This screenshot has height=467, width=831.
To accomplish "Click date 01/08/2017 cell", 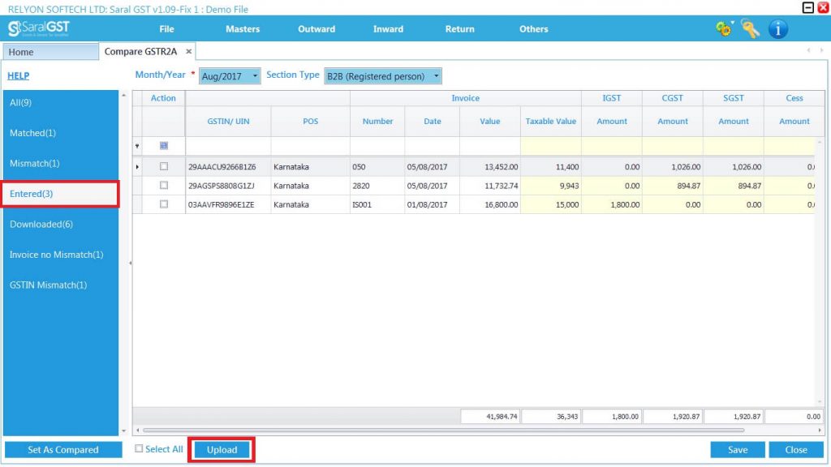I will pyautogui.click(x=432, y=204).
